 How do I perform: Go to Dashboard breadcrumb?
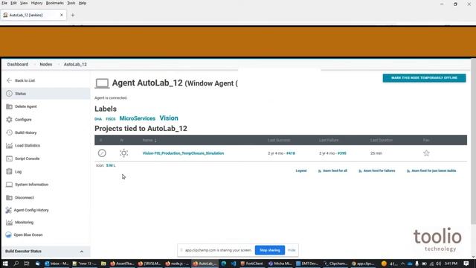(x=18, y=65)
